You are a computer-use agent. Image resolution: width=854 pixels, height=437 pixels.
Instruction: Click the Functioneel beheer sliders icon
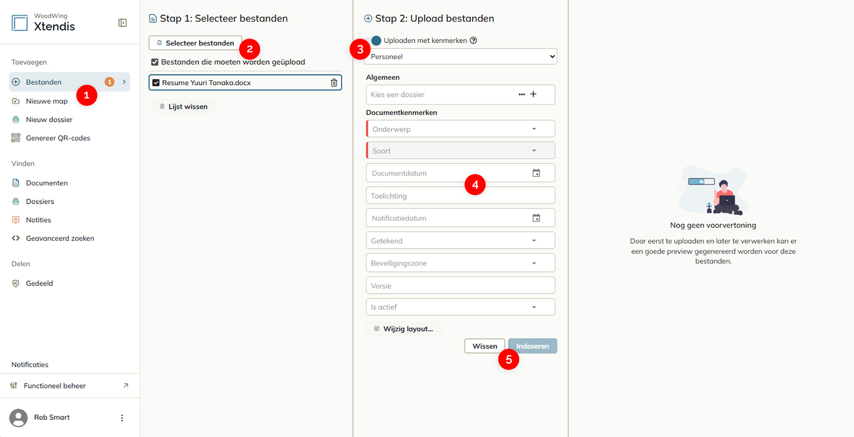click(x=14, y=386)
